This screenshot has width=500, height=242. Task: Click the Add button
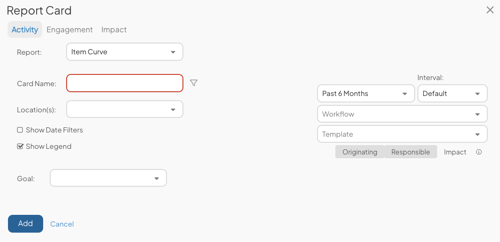pos(25,224)
